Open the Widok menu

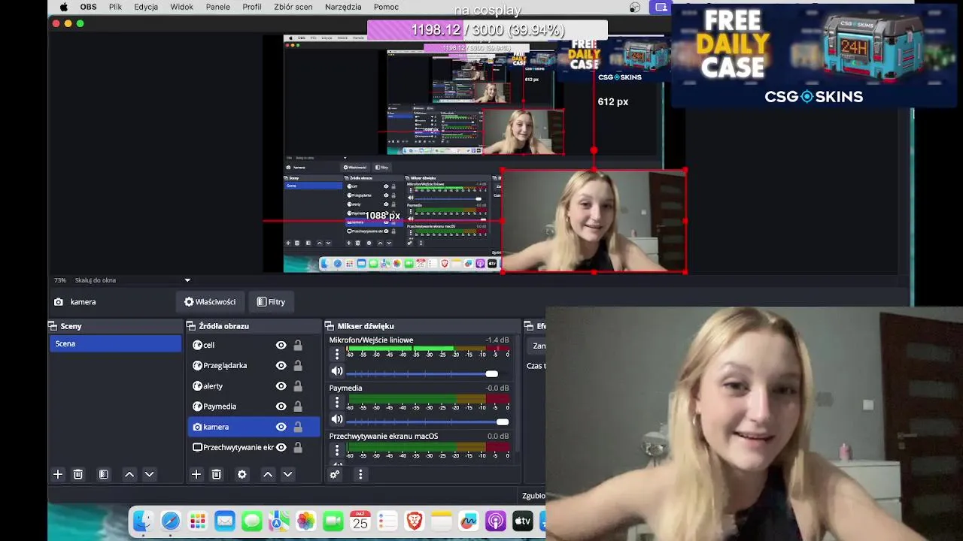(x=181, y=7)
